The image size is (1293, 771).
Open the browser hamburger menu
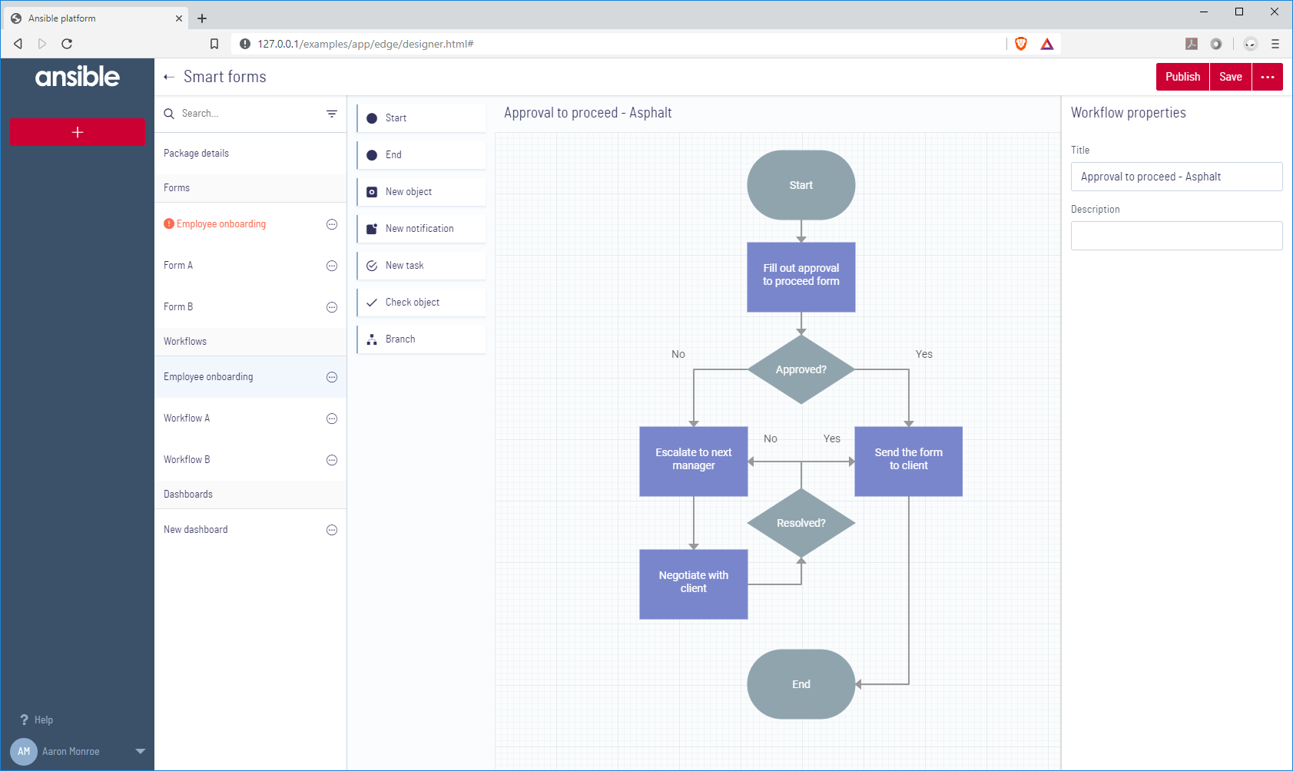pyautogui.click(x=1275, y=44)
